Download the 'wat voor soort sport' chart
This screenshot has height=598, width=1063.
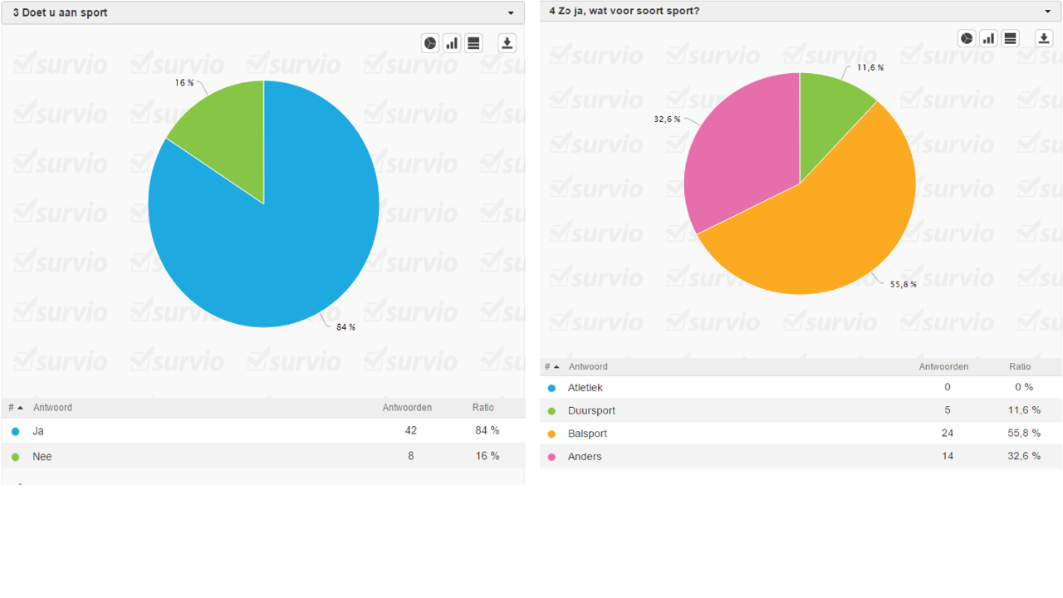click(x=1044, y=38)
